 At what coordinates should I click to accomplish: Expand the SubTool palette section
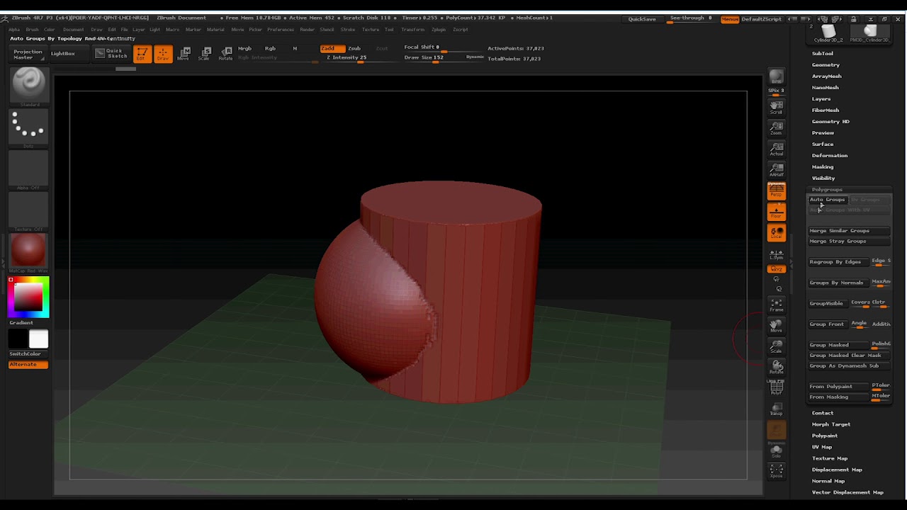(823, 53)
